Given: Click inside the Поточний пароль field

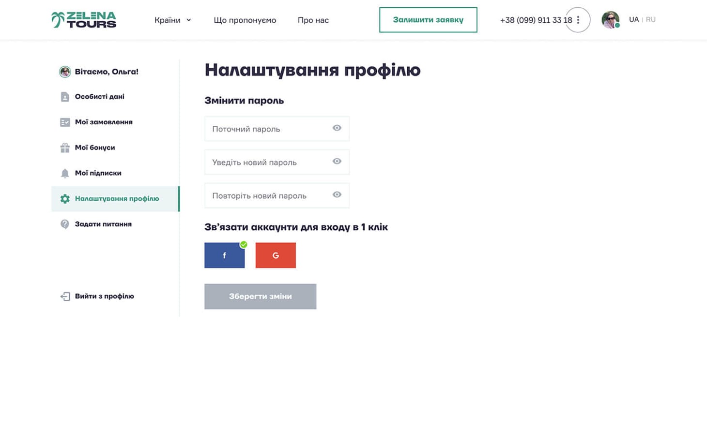Looking at the screenshot, I should [x=266, y=128].
